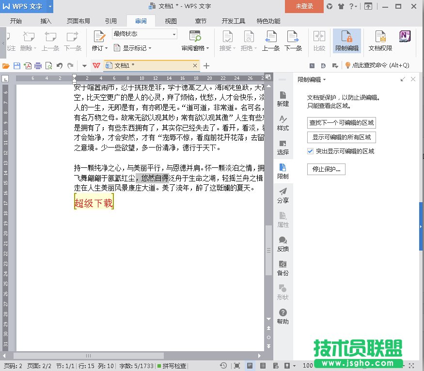
Task: Click the save icon in quick toolbar
Action: click(x=17, y=66)
